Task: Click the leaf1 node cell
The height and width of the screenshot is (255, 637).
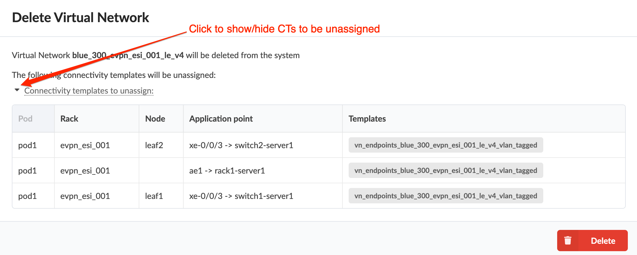Action: 154,196
